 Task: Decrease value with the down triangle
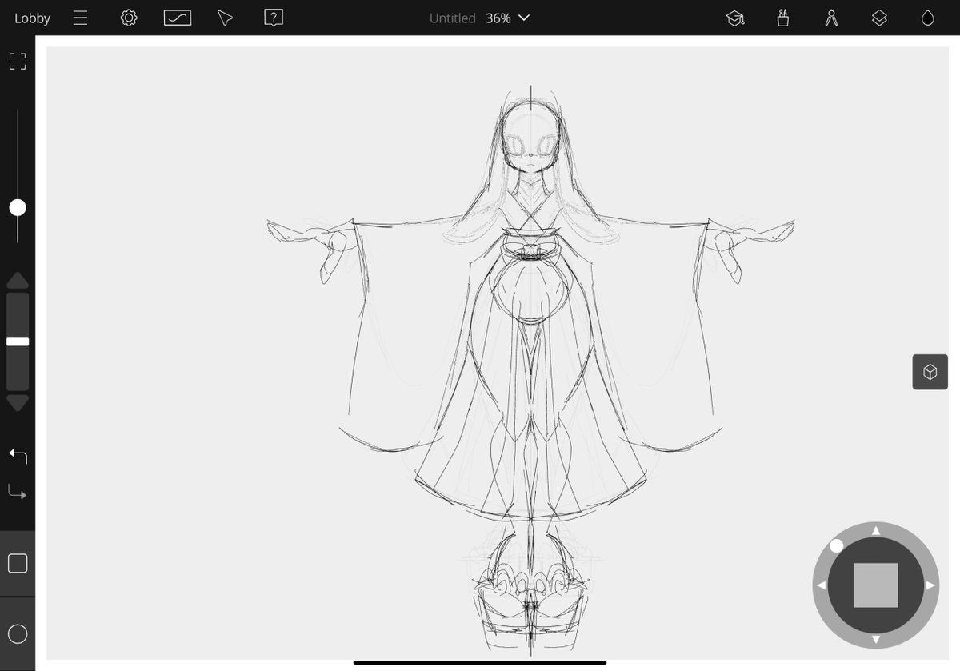(x=18, y=402)
